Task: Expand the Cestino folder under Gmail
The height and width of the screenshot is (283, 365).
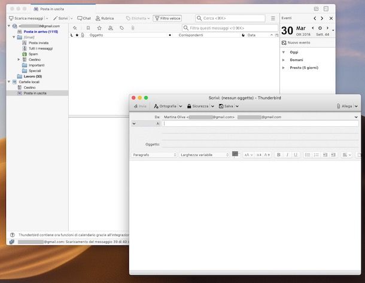Action: coord(19,60)
